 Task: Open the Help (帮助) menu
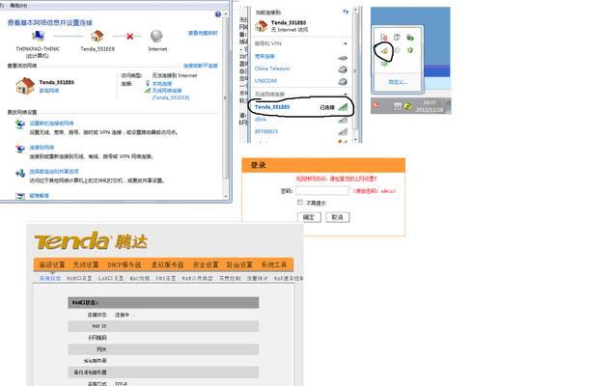pos(18,6)
